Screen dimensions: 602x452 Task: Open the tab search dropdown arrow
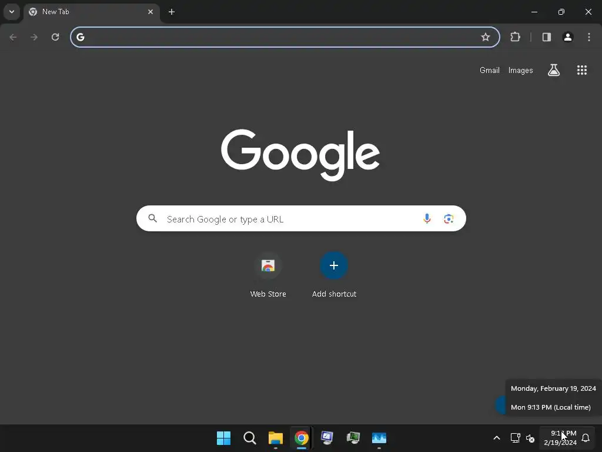coord(12,12)
